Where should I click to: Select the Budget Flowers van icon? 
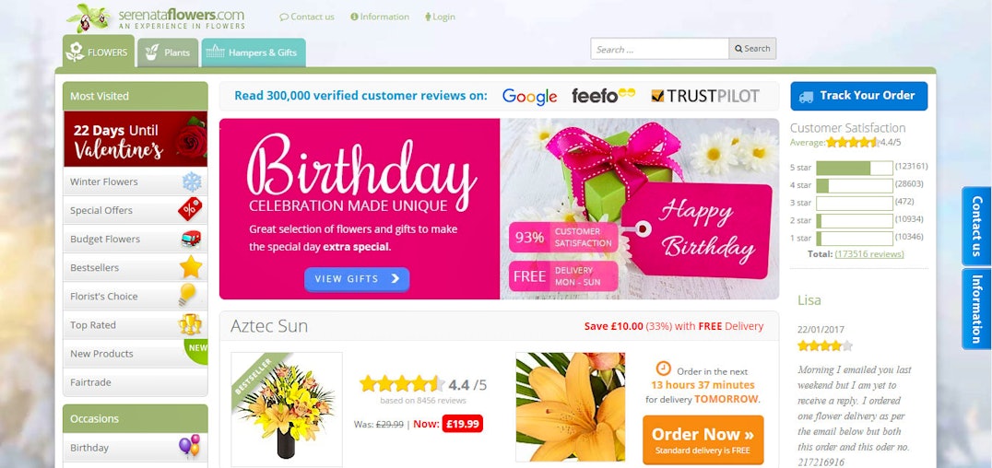click(x=191, y=239)
